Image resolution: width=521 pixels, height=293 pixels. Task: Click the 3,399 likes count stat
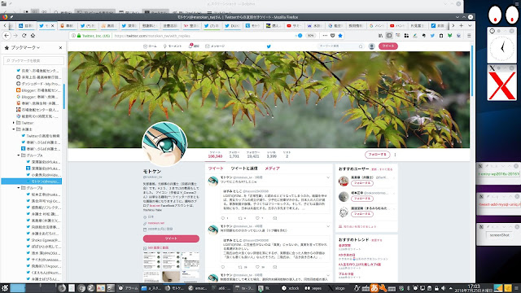[271, 155]
